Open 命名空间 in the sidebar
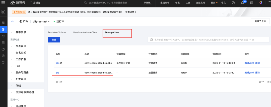The height and width of the screenshot is (107, 271). pos(21,52)
